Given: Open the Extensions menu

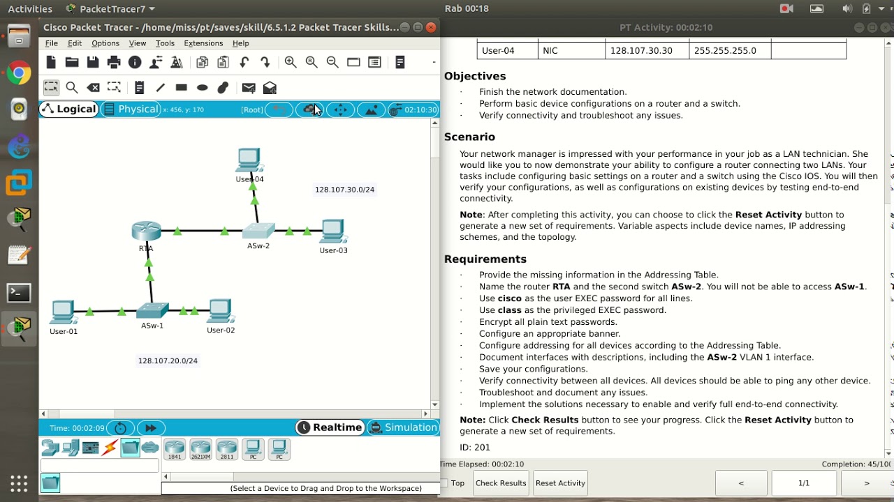Looking at the screenshot, I should click(x=203, y=43).
